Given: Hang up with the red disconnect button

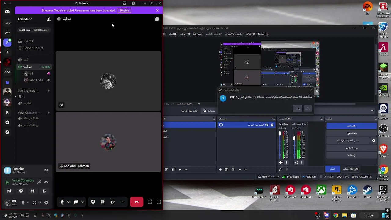Looking at the screenshot, I should 137,202.
